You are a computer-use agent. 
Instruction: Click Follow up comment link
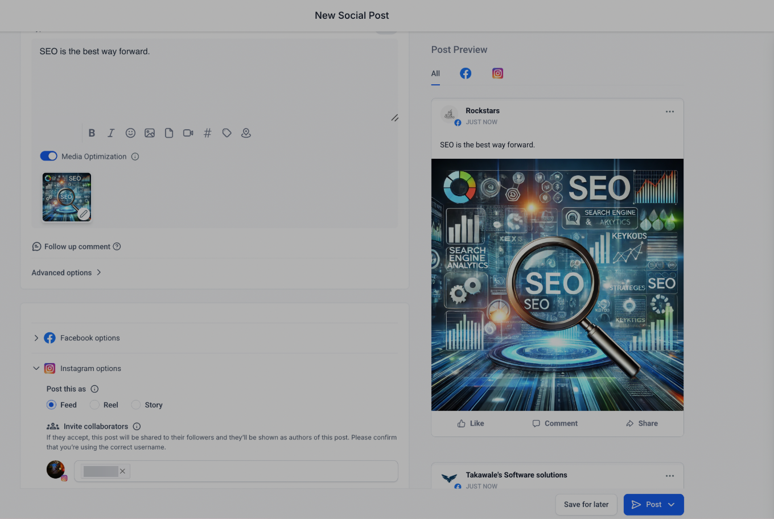pos(77,246)
